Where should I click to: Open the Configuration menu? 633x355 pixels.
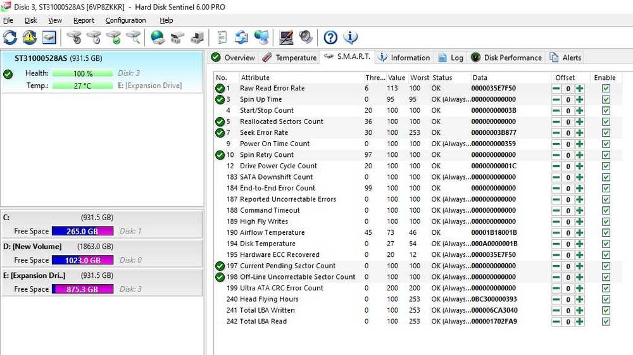(125, 20)
